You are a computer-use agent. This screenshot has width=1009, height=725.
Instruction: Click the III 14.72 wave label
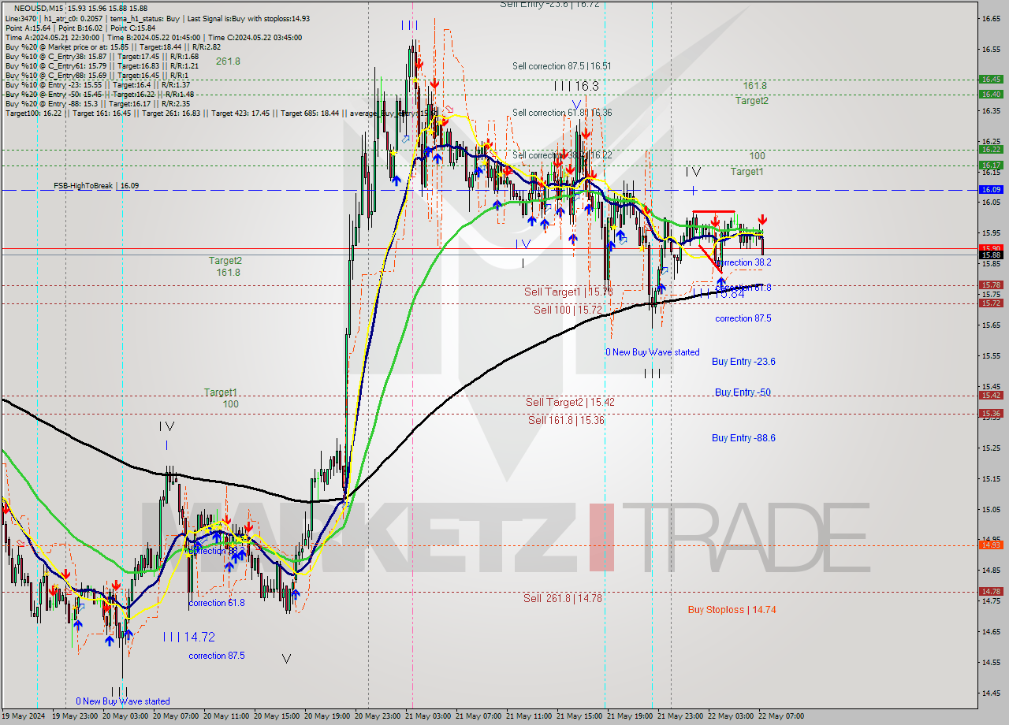coord(189,636)
